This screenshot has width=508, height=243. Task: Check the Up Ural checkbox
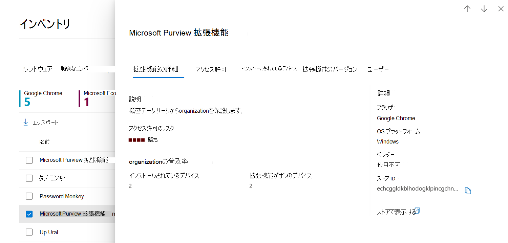29,232
